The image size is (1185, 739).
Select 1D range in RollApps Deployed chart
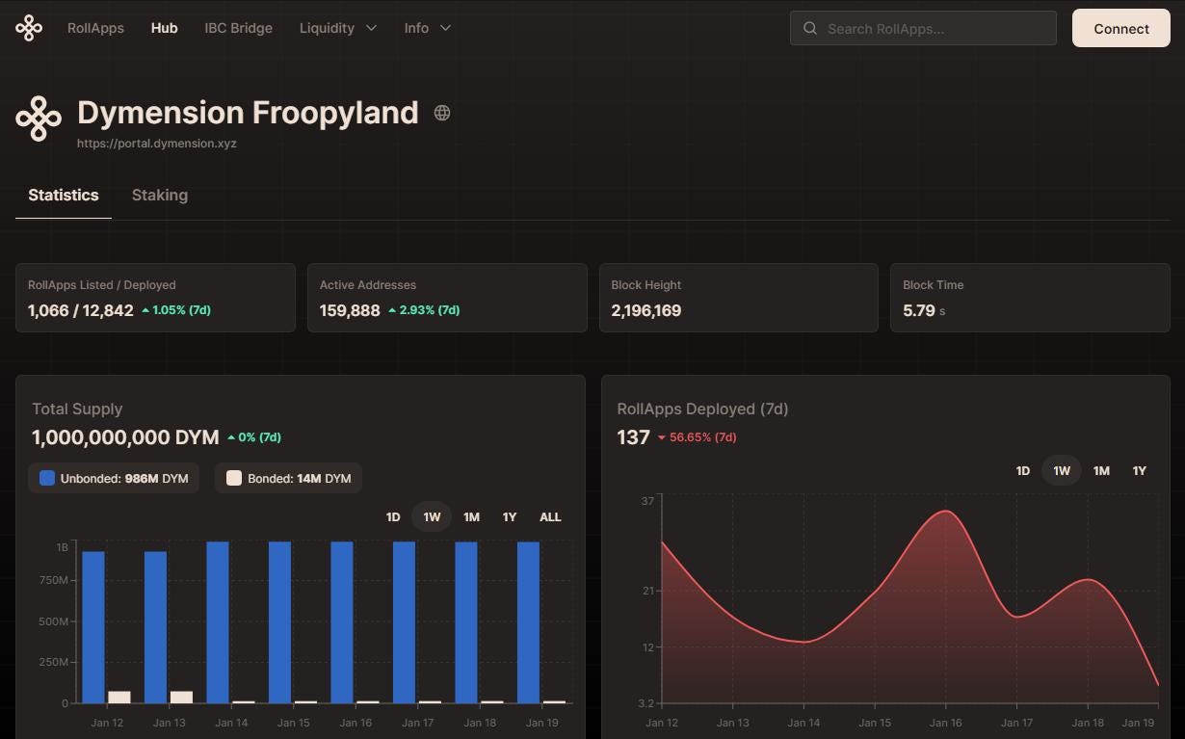pos(1023,471)
